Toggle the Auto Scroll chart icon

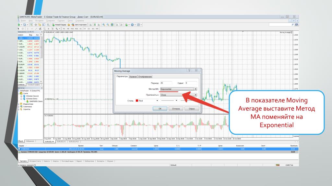point(117,25)
